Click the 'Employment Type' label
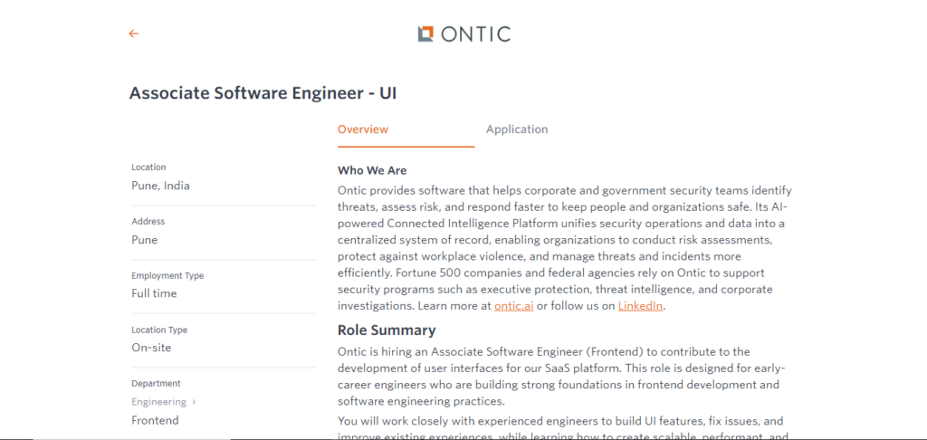This screenshot has width=927, height=440. [x=167, y=275]
